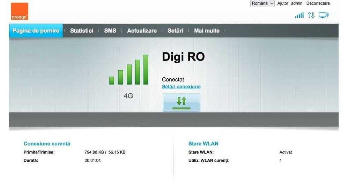349x189 pixels.
Task: Click the 794.98 KB / 56.15 KB value
Action: [105, 152]
